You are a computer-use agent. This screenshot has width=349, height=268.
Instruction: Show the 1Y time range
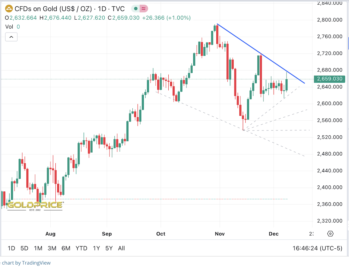(x=96, y=248)
